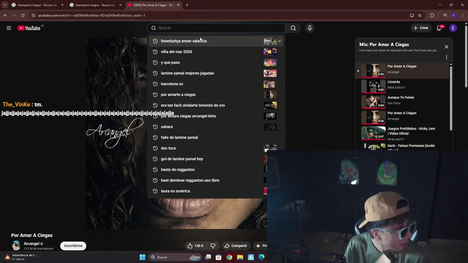Choose suggestion 'sahara'
The width and height of the screenshot is (468, 263).
coord(216,127)
